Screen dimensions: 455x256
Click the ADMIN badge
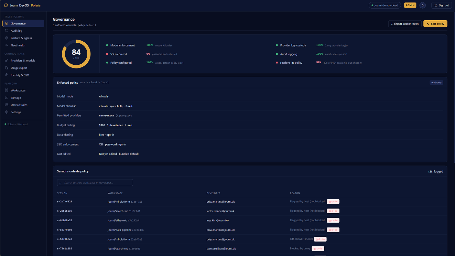click(x=410, y=5)
